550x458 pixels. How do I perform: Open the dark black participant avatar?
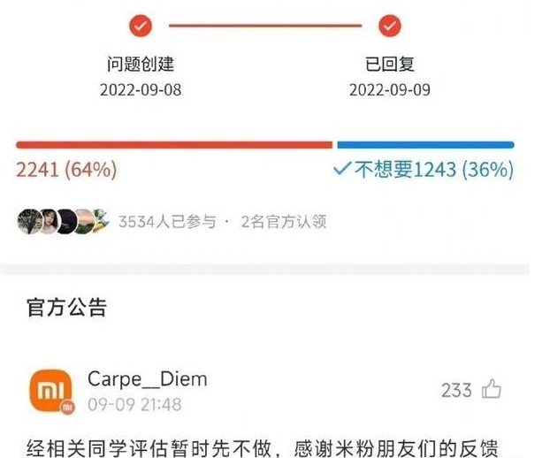pos(66,221)
